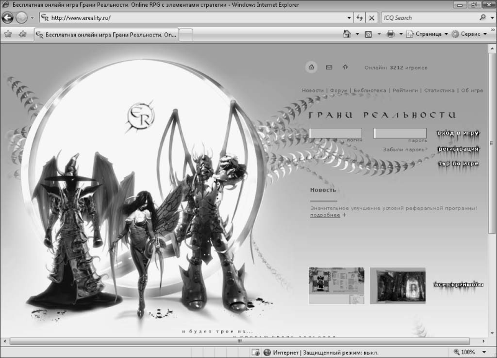Open the Страница menu
Screen dimensions: 497x358
(427, 34)
